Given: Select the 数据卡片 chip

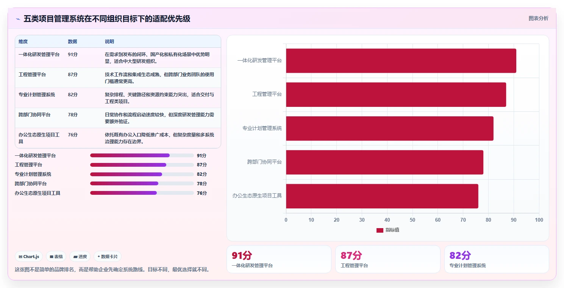Looking at the screenshot, I should 108,257.
